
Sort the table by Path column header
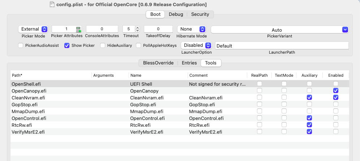[51, 75]
